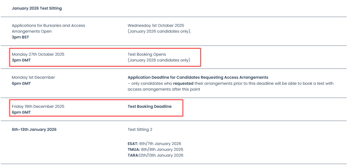Click the 'Test Sitting 2' label
348x166 pixels.
[140, 130]
